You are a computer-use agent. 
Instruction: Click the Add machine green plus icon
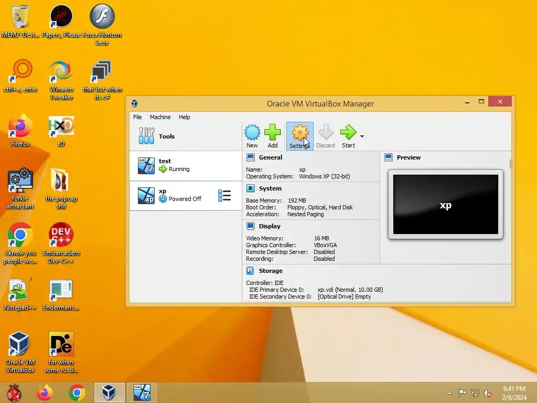tap(273, 136)
